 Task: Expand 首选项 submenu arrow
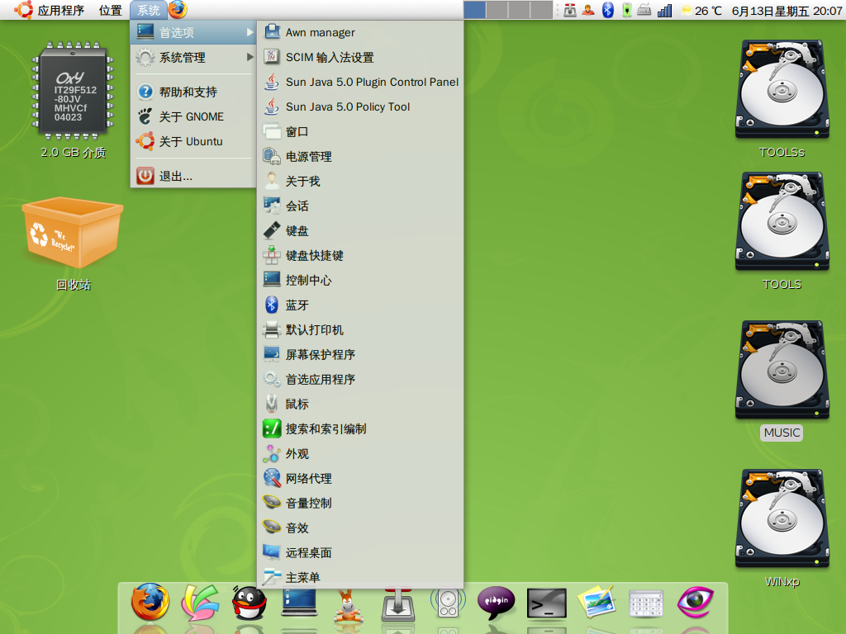click(250, 32)
